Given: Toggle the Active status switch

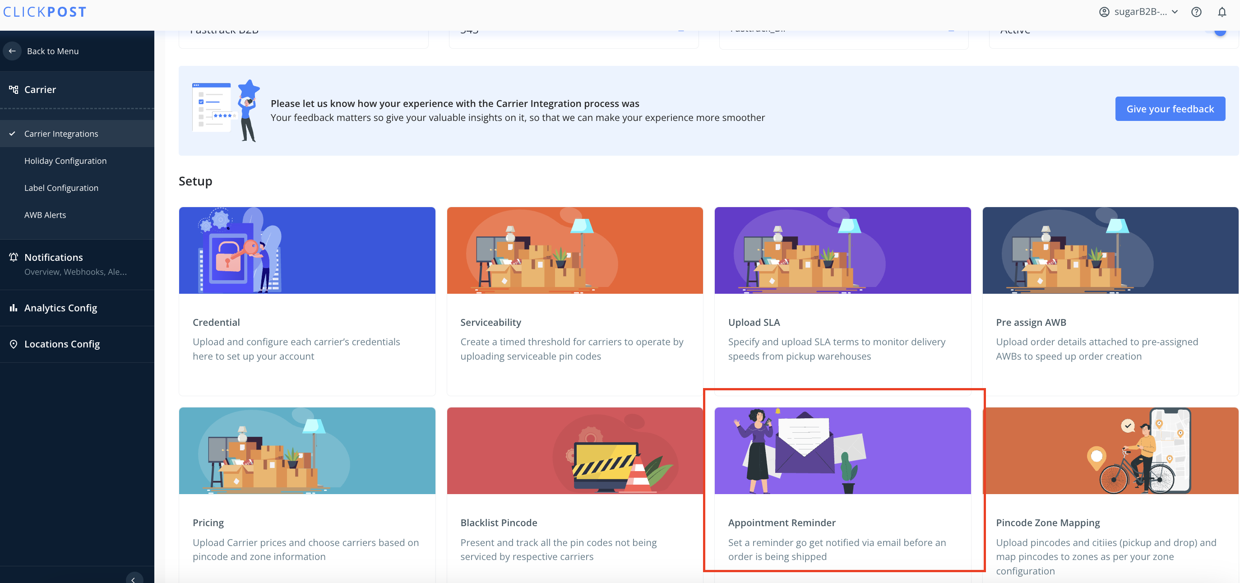Looking at the screenshot, I should click(x=1219, y=31).
